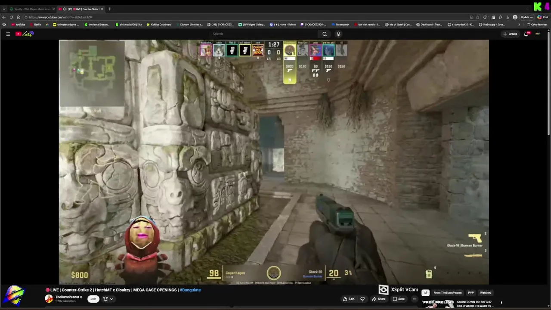
Task: Click the page vertical scrollbar
Action: pos(549,83)
